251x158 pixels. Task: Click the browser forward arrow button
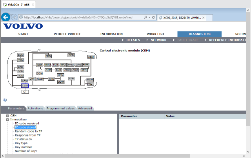pos(14,17)
